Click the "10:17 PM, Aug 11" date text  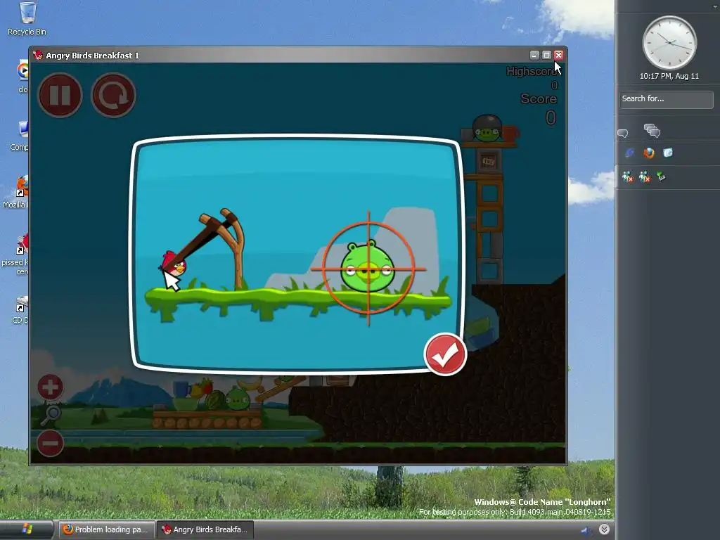coord(669,76)
